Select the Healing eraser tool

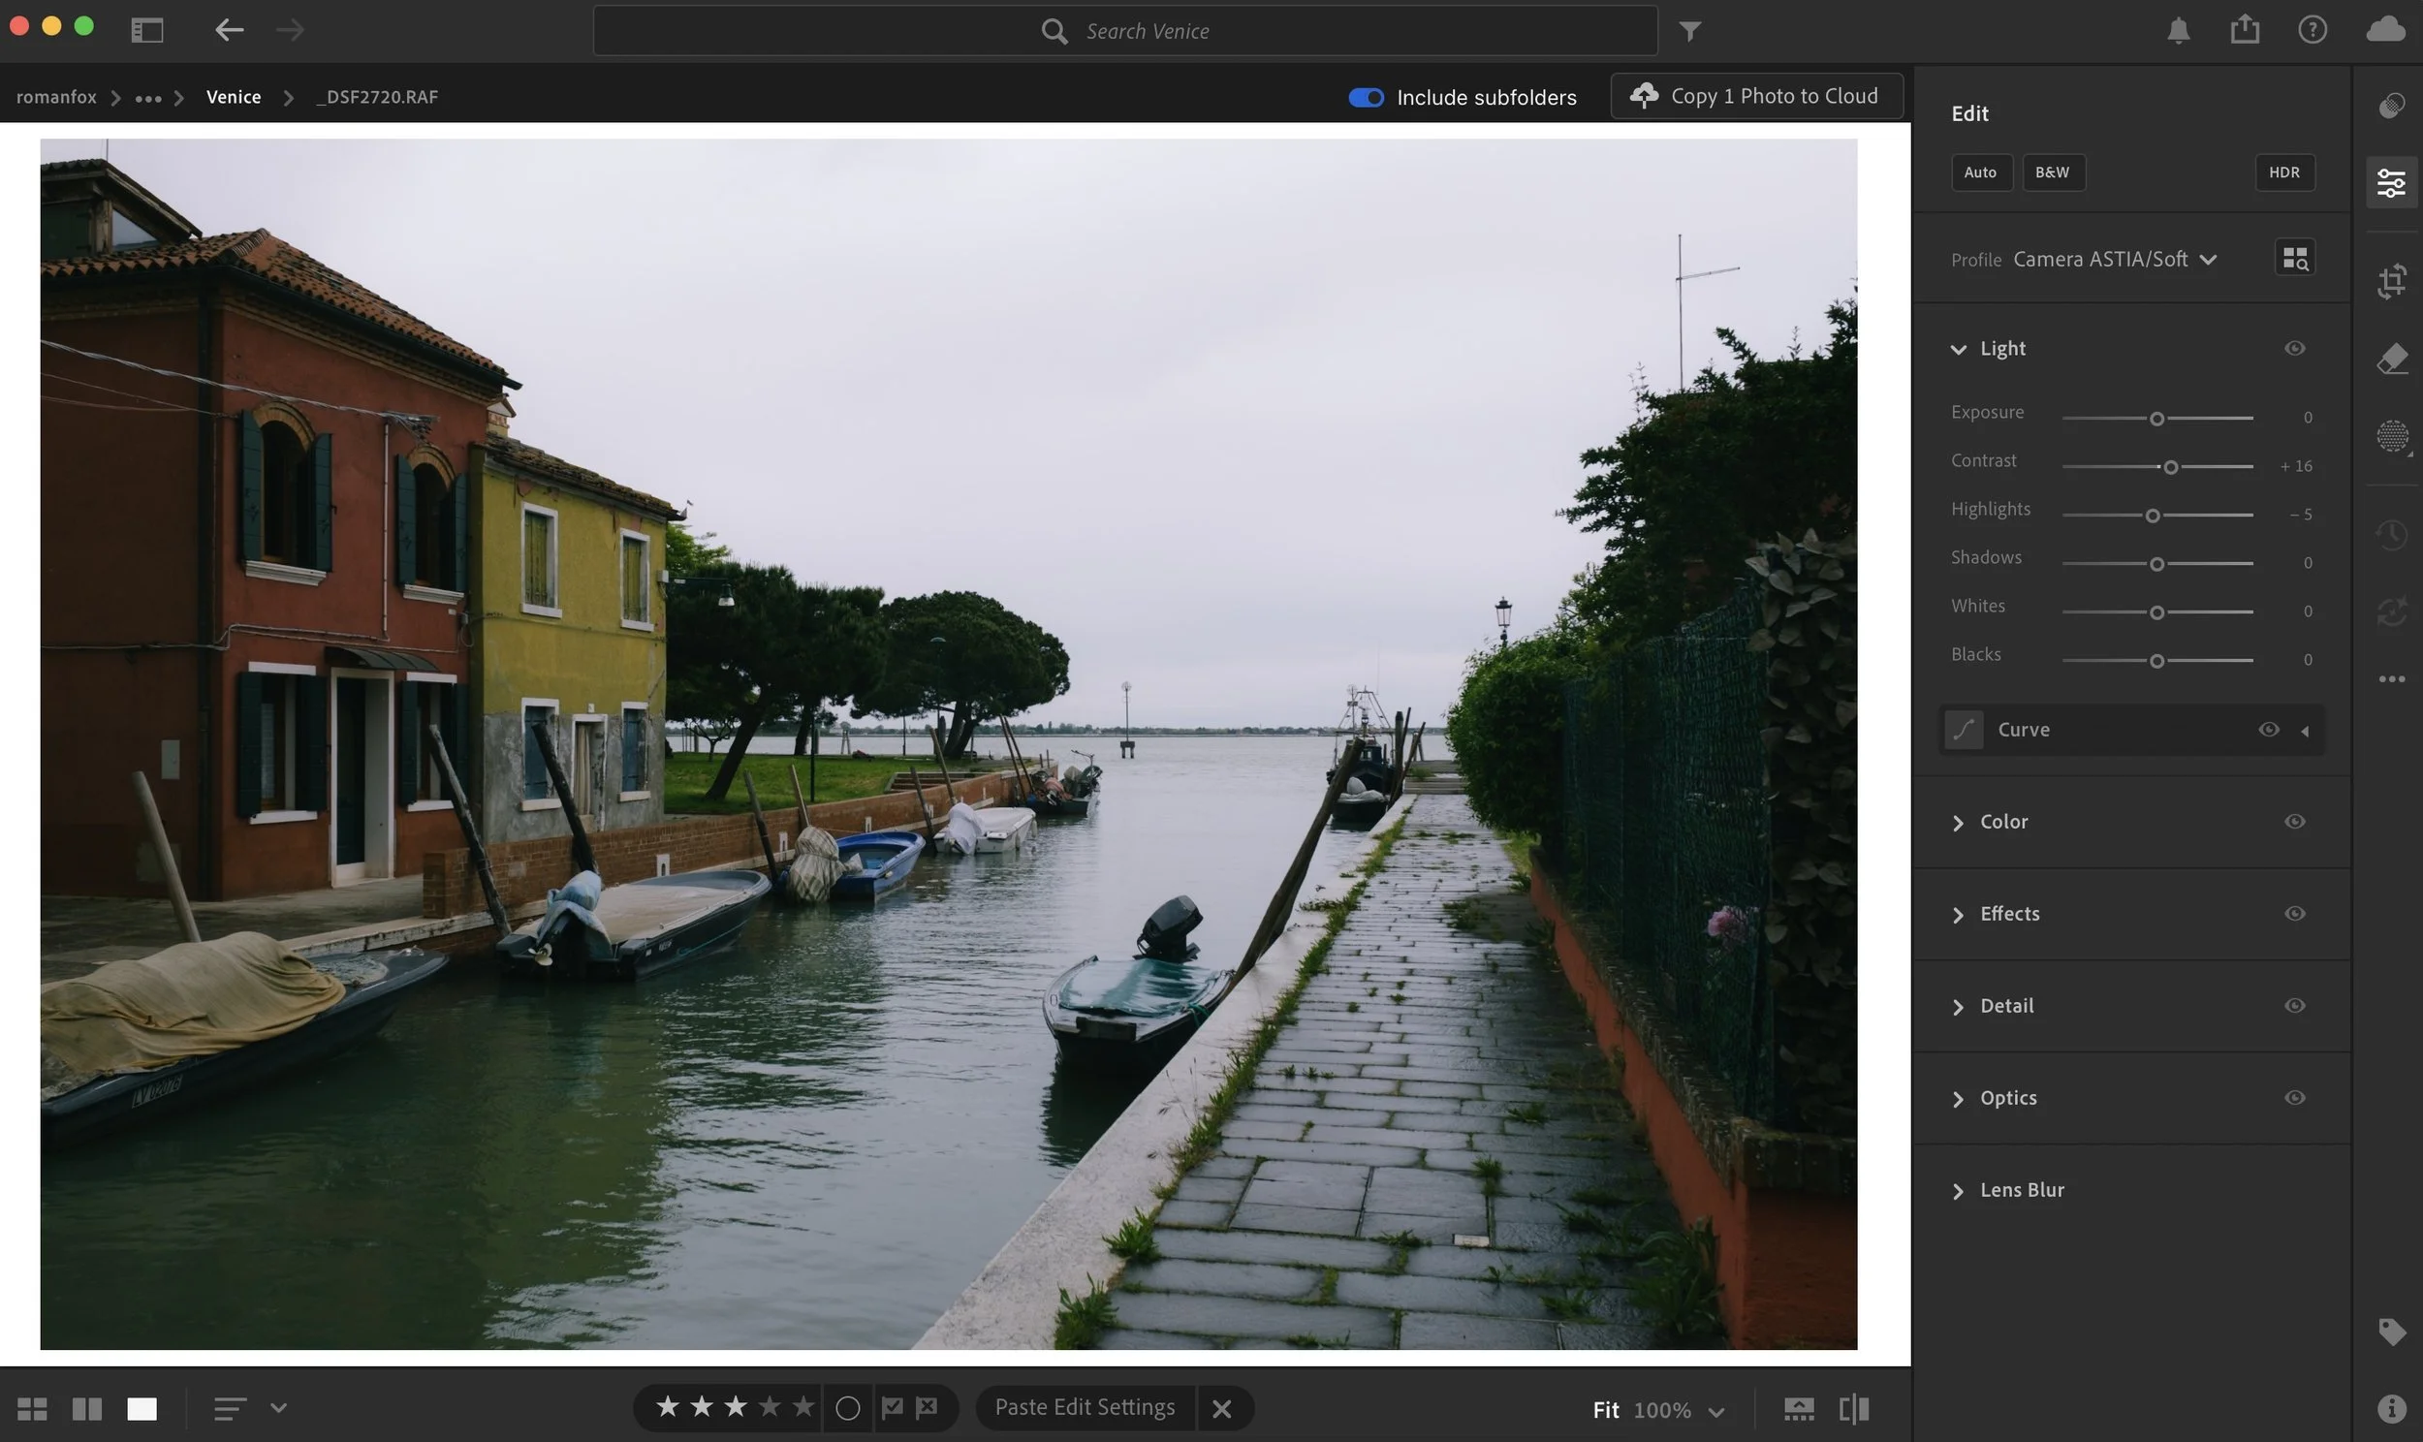(2391, 359)
